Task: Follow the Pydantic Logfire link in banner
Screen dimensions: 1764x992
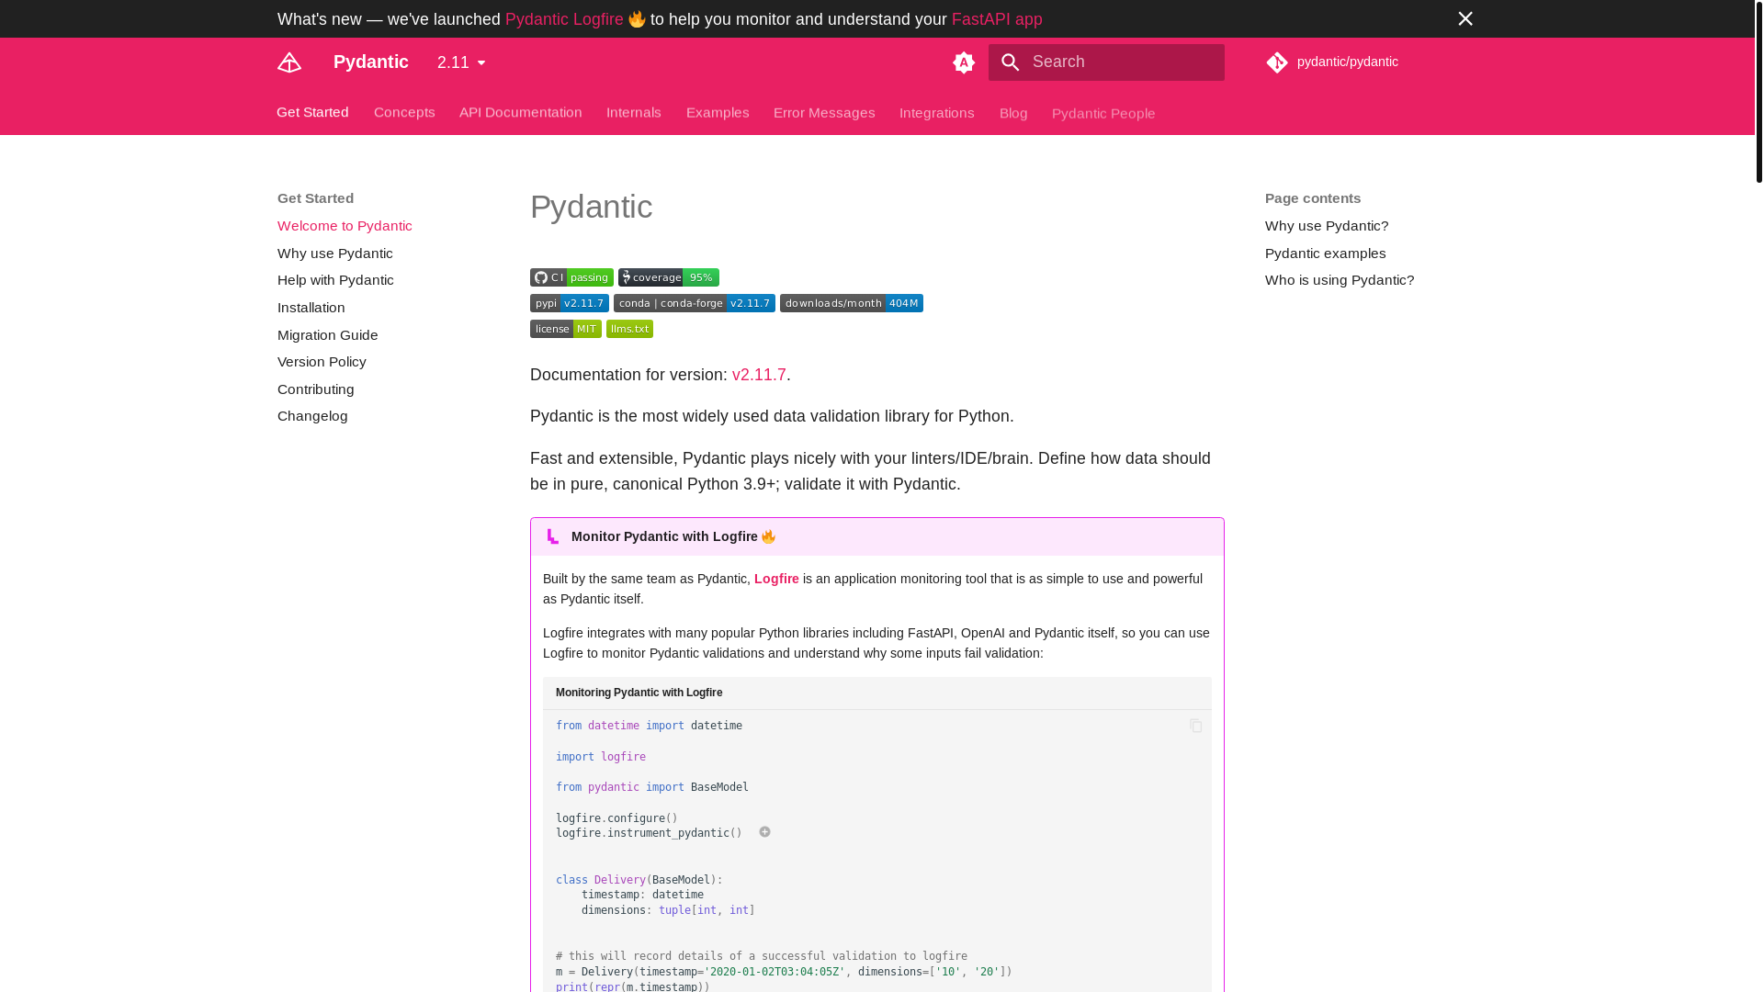Action: (x=564, y=19)
